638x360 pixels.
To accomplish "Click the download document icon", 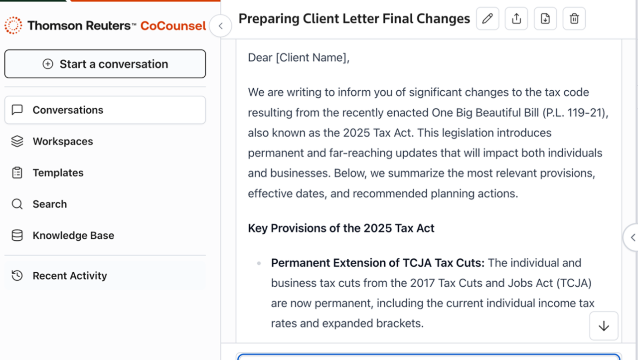I will (x=545, y=19).
